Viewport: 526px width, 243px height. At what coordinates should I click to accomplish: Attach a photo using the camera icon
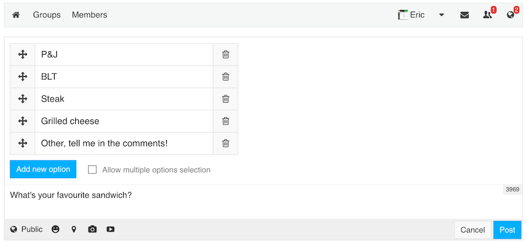[x=92, y=229]
